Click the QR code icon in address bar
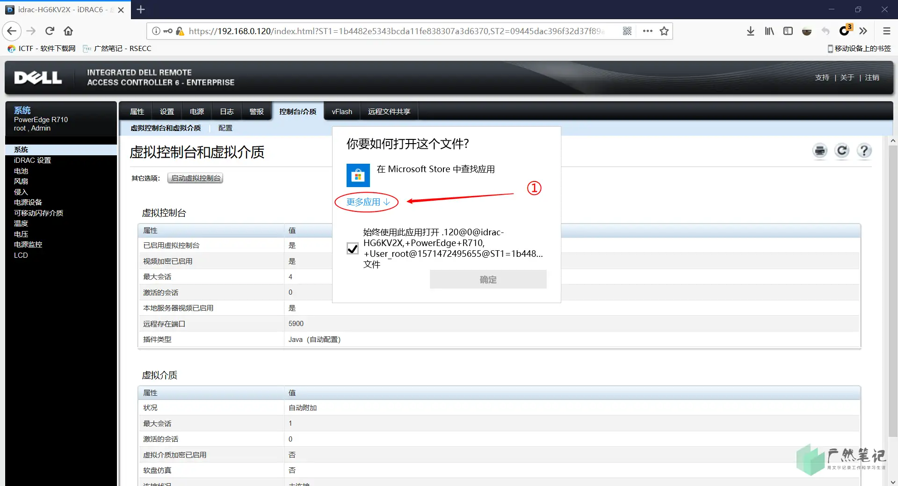Screen dimensions: 898x486 627,31
